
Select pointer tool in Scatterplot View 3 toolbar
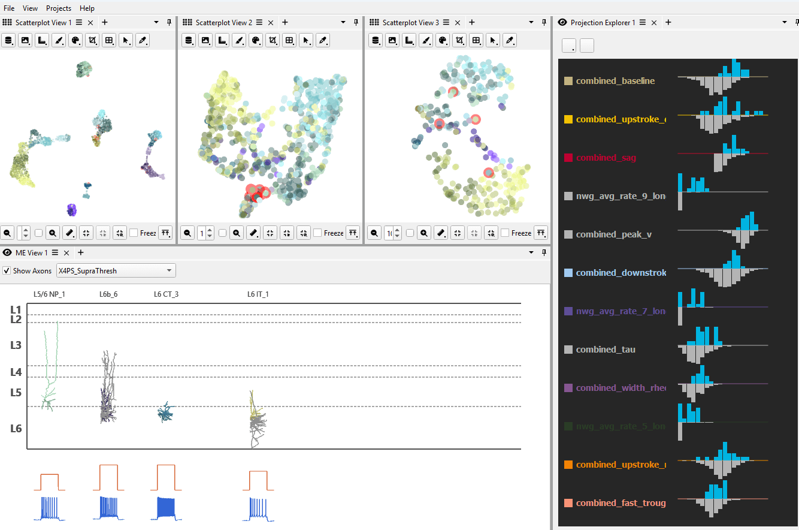(x=493, y=40)
